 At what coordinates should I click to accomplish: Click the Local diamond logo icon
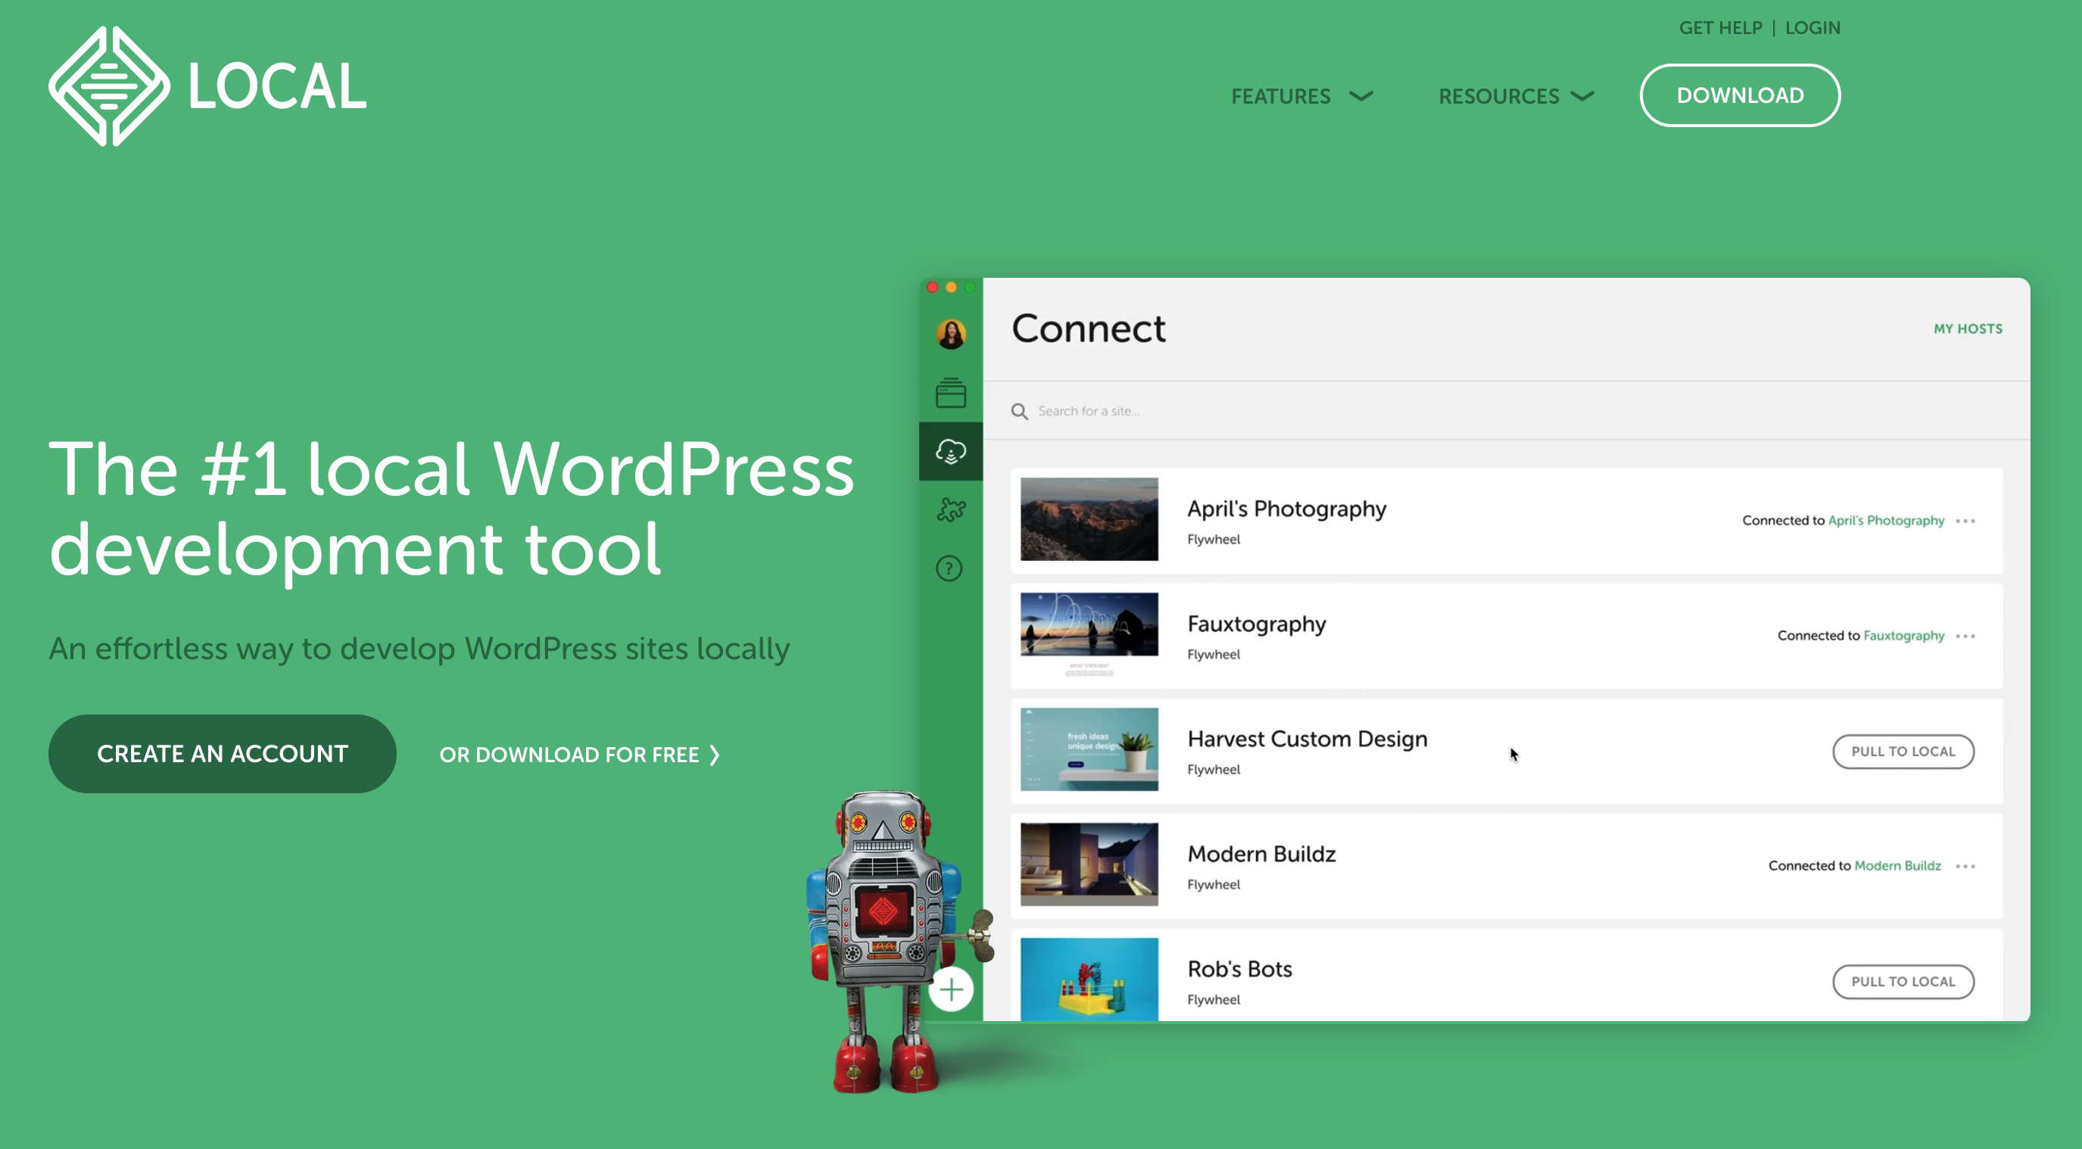pyautogui.click(x=109, y=86)
